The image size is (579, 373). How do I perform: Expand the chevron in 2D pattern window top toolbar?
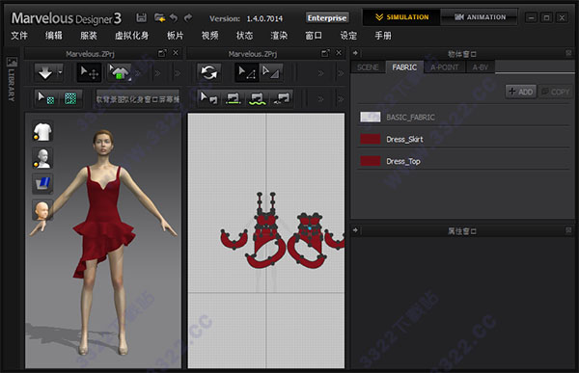click(x=321, y=73)
